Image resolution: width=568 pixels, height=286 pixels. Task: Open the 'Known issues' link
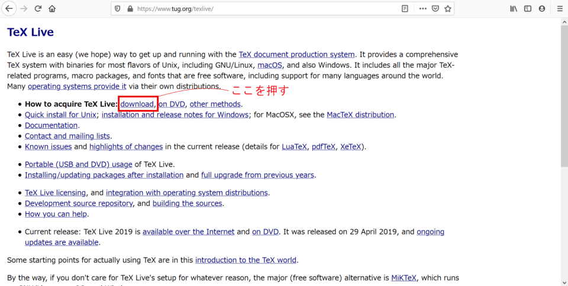coord(48,147)
